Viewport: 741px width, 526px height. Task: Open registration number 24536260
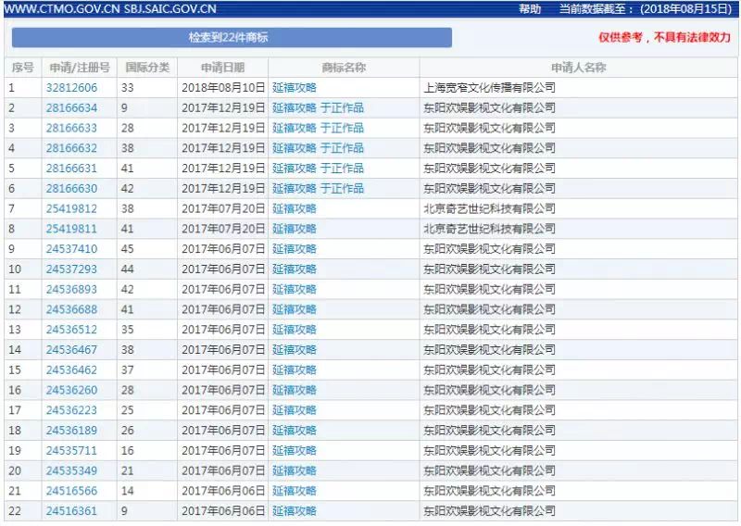pos(71,390)
